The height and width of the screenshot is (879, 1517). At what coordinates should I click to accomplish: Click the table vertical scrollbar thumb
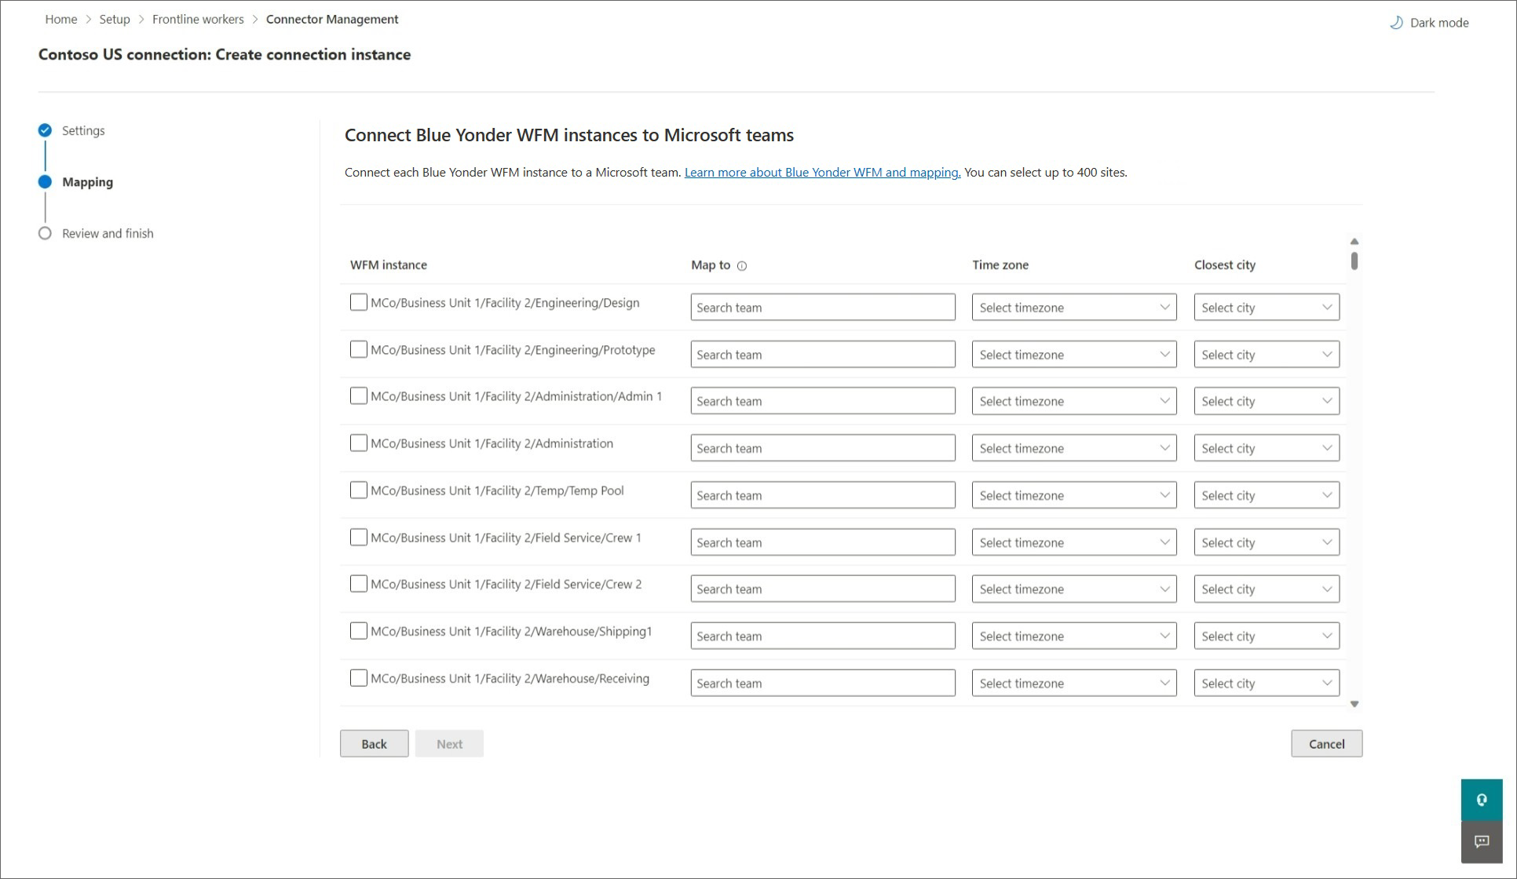[x=1354, y=261]
